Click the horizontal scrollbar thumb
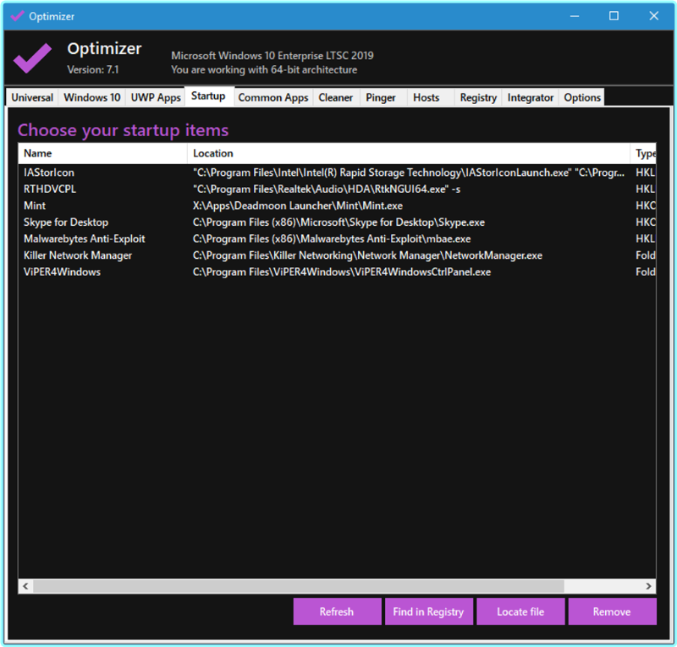 pyautogui.click(x=299, y=586)
